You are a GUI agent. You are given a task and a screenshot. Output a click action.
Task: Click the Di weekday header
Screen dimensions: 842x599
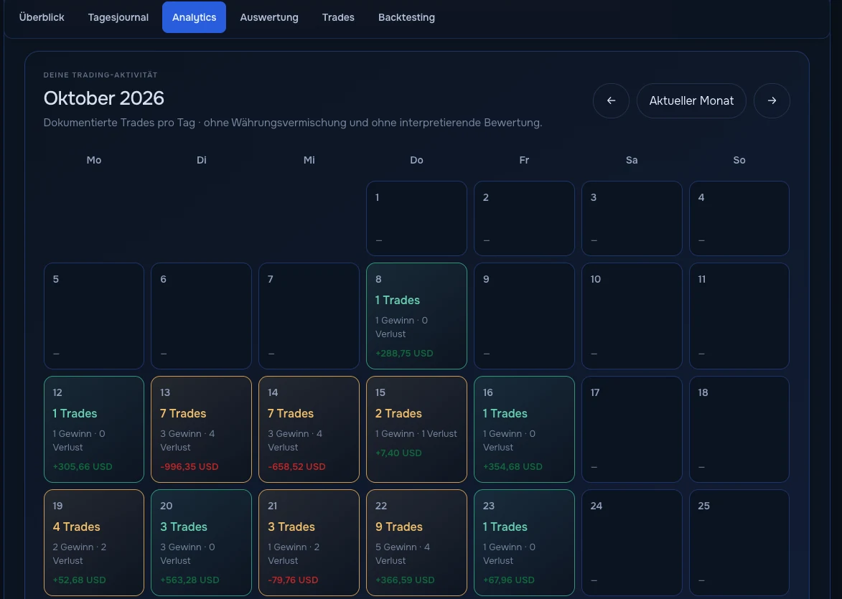[x=202, y=160]
